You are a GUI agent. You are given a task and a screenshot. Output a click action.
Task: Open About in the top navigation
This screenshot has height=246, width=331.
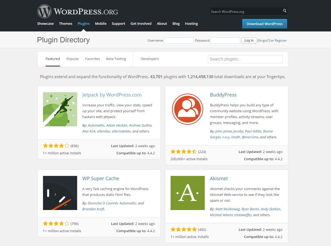[162, 23]
